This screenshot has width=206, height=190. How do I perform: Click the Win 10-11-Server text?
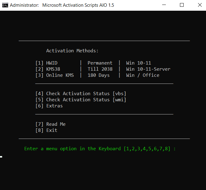(148, 69)
